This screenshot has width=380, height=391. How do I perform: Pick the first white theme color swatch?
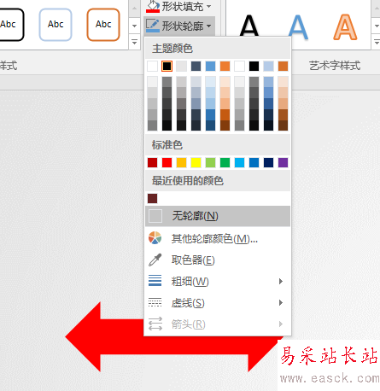click(152, 66)
